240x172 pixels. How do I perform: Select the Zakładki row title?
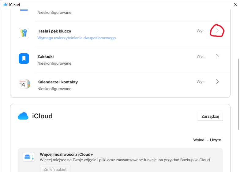coord(46,56)
